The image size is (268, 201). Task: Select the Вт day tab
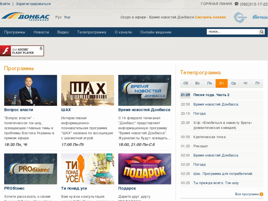pyautogui.click(x=222, y=83)
